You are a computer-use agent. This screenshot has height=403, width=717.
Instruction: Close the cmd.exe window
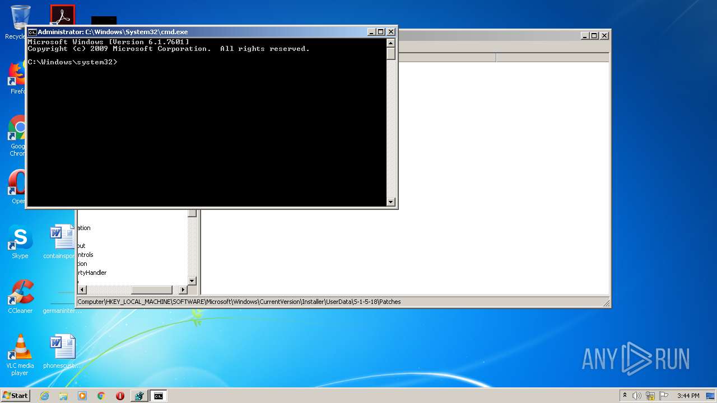click(x=391, y=32)
